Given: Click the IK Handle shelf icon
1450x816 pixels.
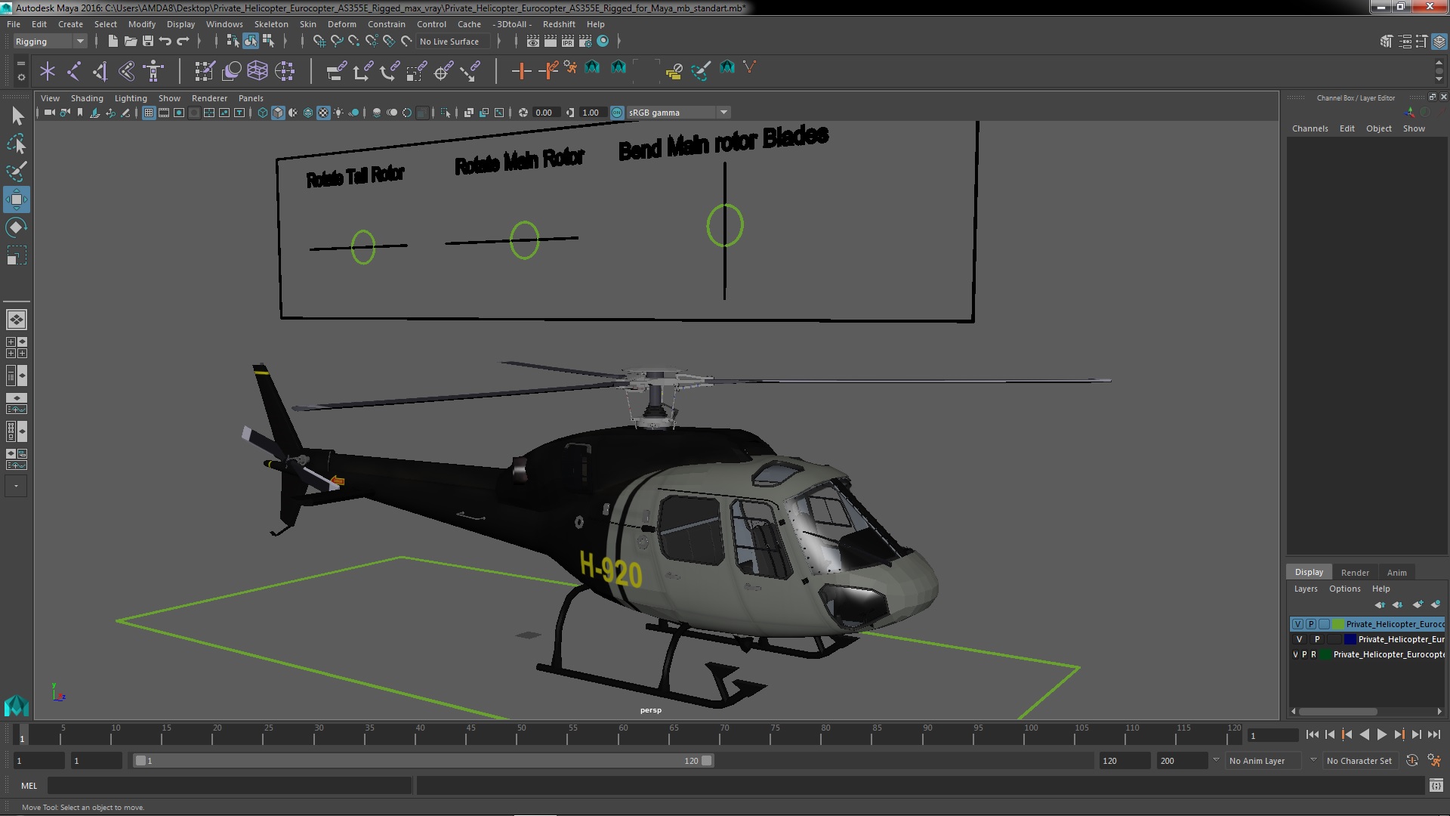Looking at the screenshot, I should tap(100, 71).
